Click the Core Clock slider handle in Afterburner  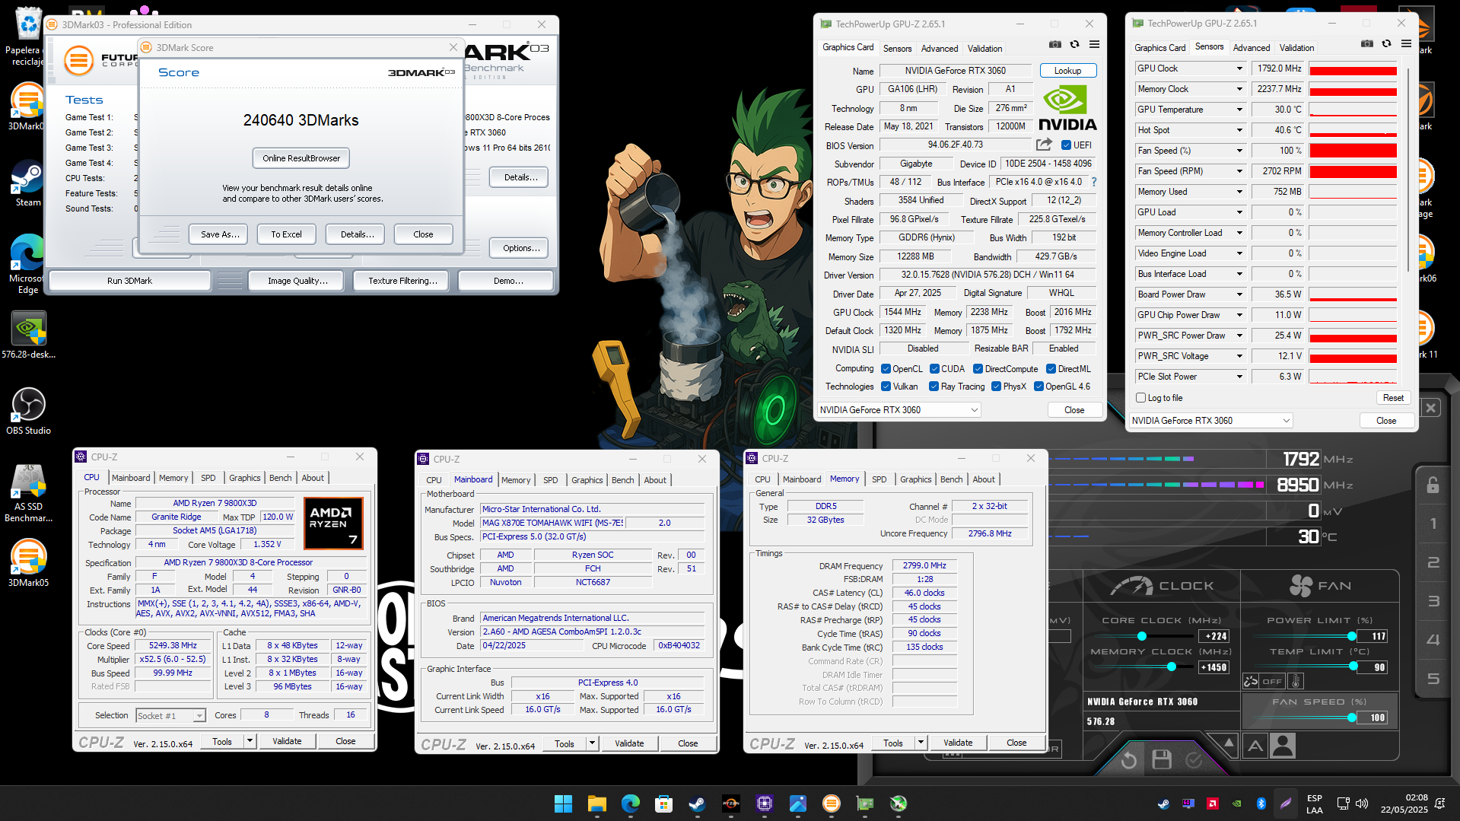pos(1142,636)
